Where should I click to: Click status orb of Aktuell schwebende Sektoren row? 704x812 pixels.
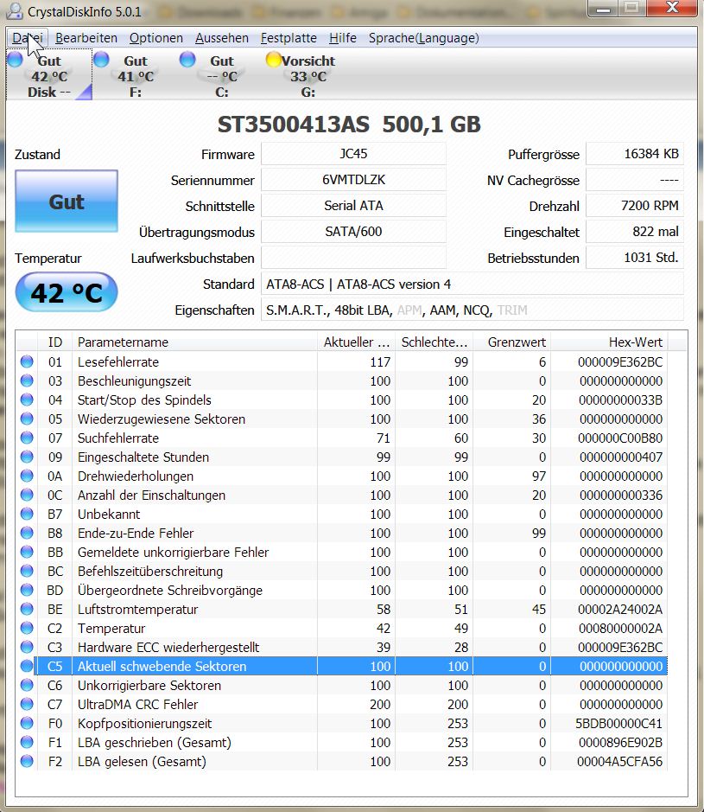27,666
